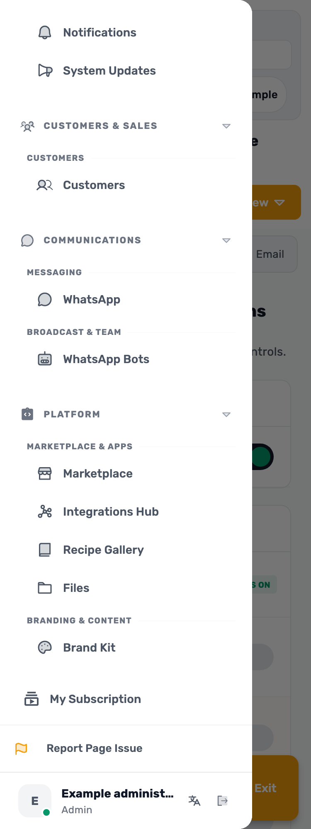
Task: Click the language translate icon
Action: point(194,800)
